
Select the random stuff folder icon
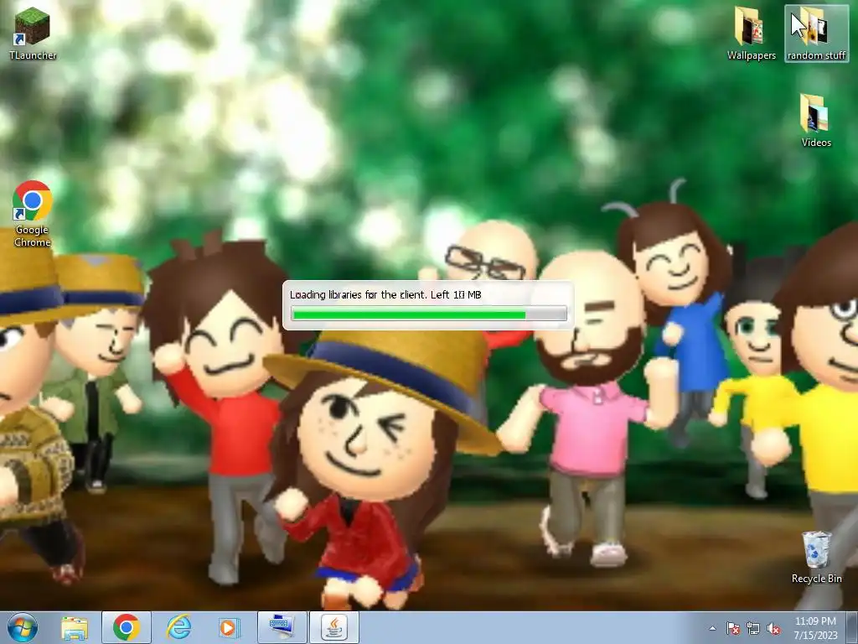point(816,33)
